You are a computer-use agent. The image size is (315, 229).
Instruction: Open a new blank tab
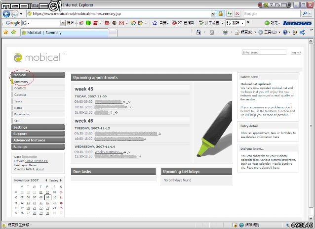click(x=113, y=33)
